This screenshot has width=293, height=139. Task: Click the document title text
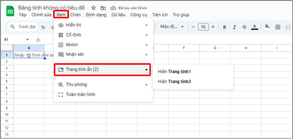point(52,8)
